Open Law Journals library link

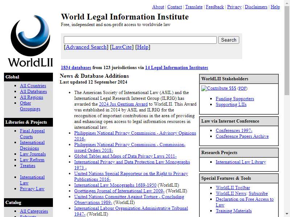(33, 154)
